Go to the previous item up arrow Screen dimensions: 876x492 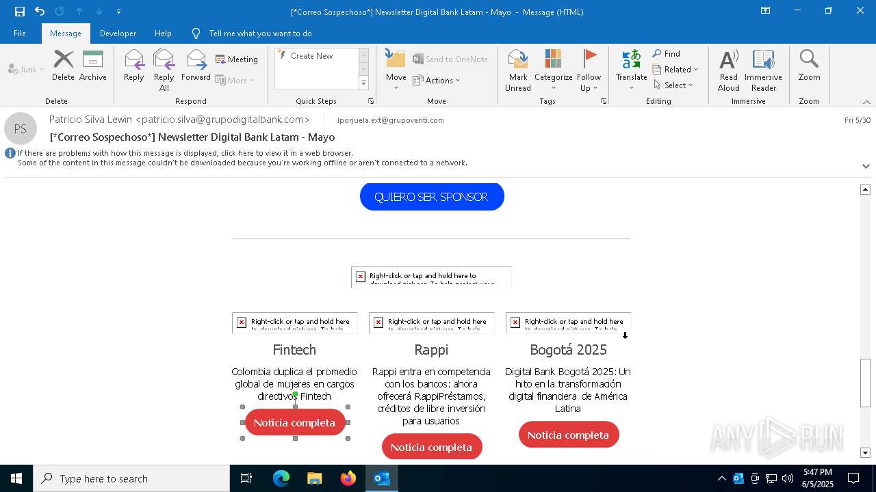(79, 12)
